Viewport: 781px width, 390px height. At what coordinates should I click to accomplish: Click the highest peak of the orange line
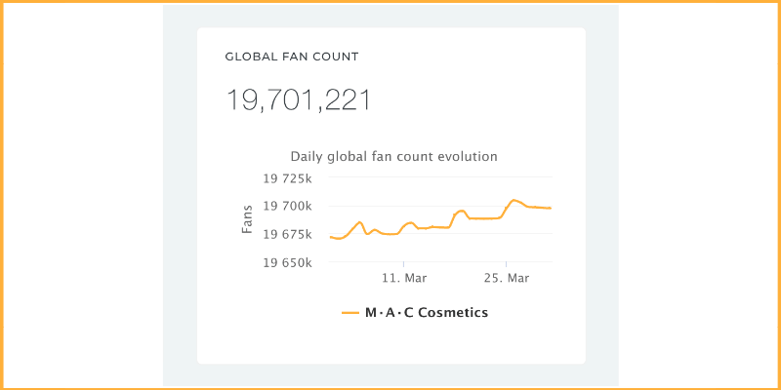tap(514, 200)
